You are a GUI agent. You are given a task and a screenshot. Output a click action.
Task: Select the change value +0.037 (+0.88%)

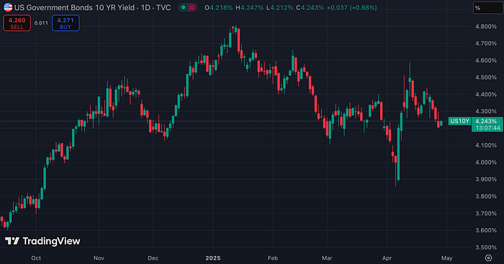click(351, 7)
